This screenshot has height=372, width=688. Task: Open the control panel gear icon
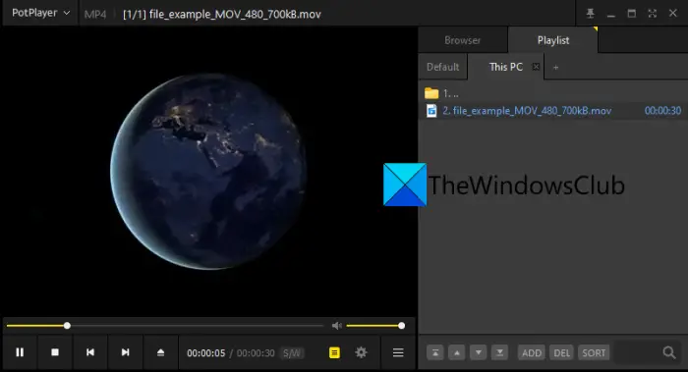[361, 352]
